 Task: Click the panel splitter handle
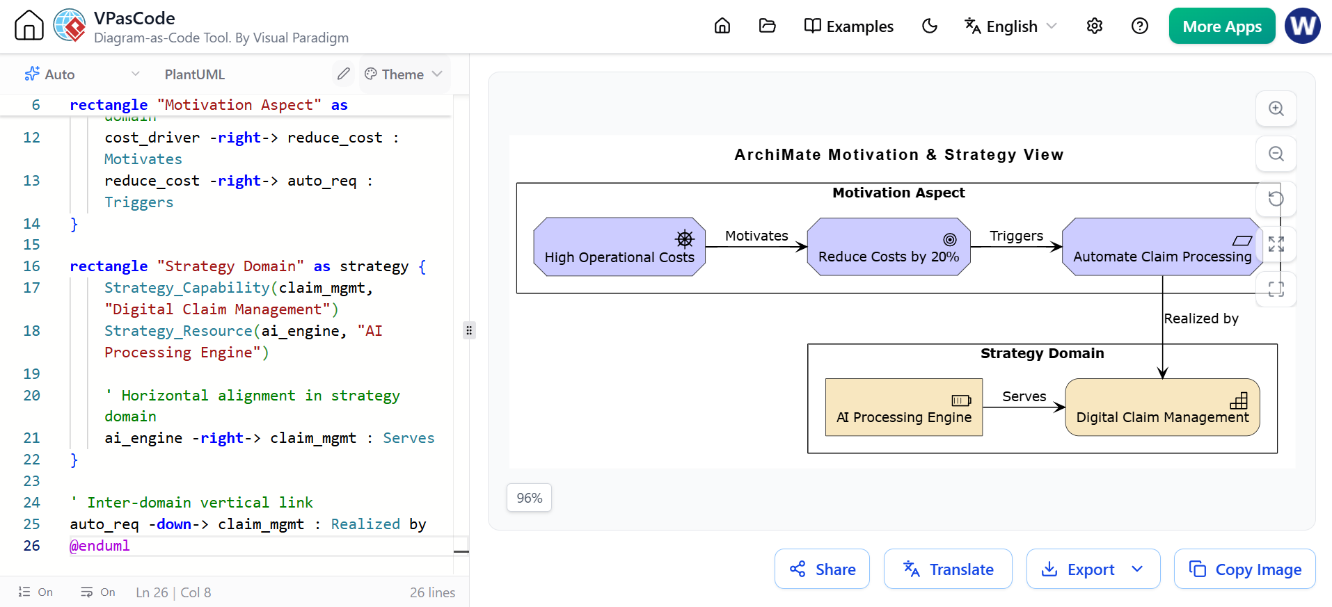click(469, 330)
